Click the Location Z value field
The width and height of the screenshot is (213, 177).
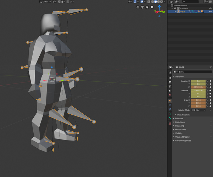coord(198,87)
